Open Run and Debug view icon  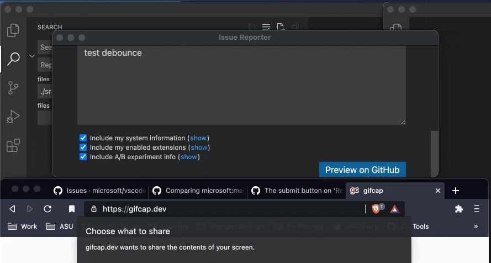point(13,117)
